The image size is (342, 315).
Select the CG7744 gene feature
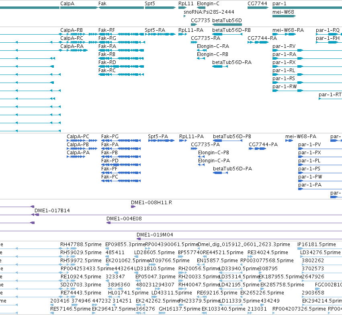[258, 8]
